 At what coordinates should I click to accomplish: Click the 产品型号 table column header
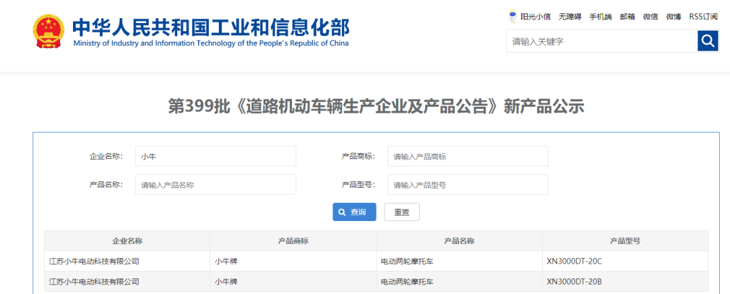pyautogui.click(x=625, y=241)
